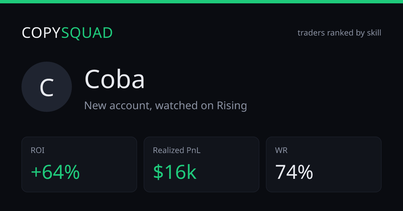The height and width of the screenshot is (211, 403).
Task: Select the WR label
Action: tap(281, 150)
